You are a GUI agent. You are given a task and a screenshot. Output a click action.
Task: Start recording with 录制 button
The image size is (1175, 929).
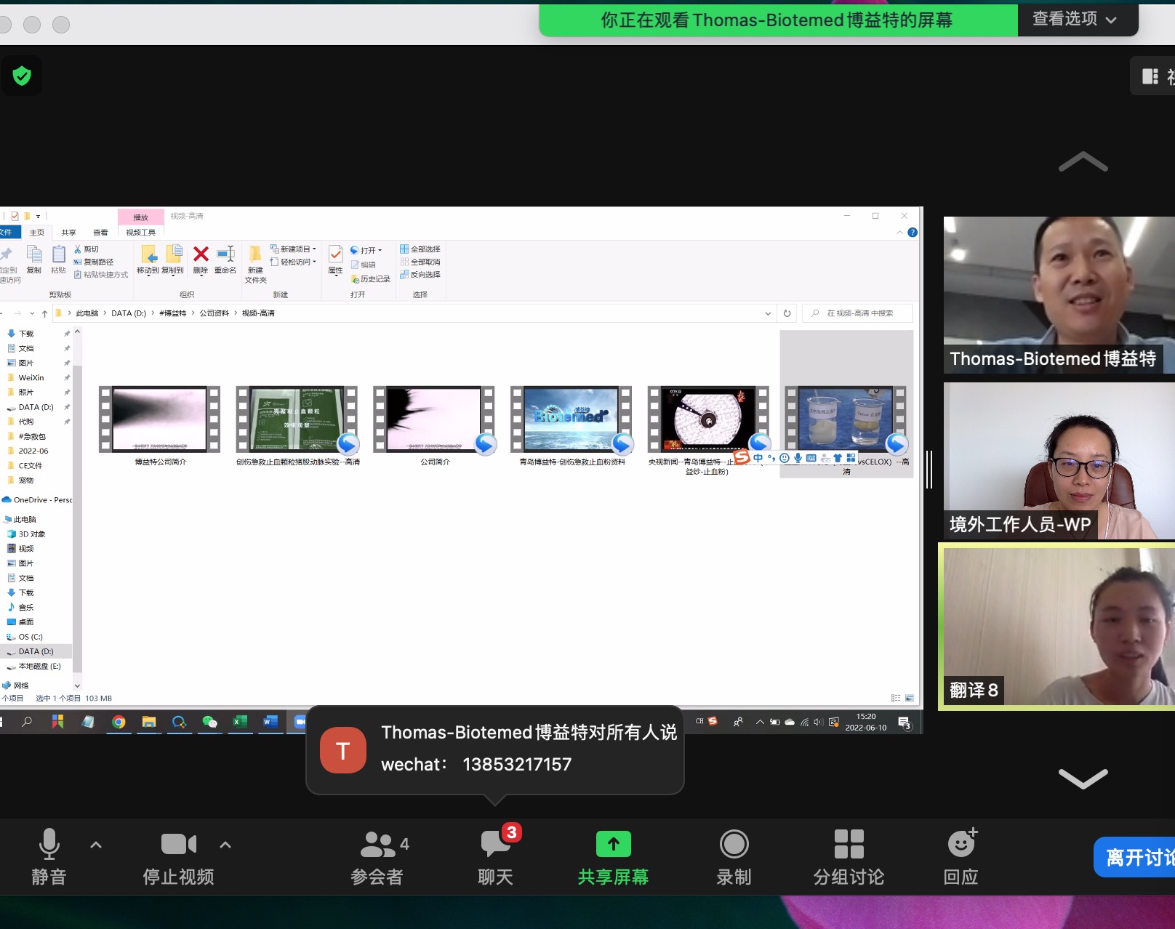pos(734,856)
